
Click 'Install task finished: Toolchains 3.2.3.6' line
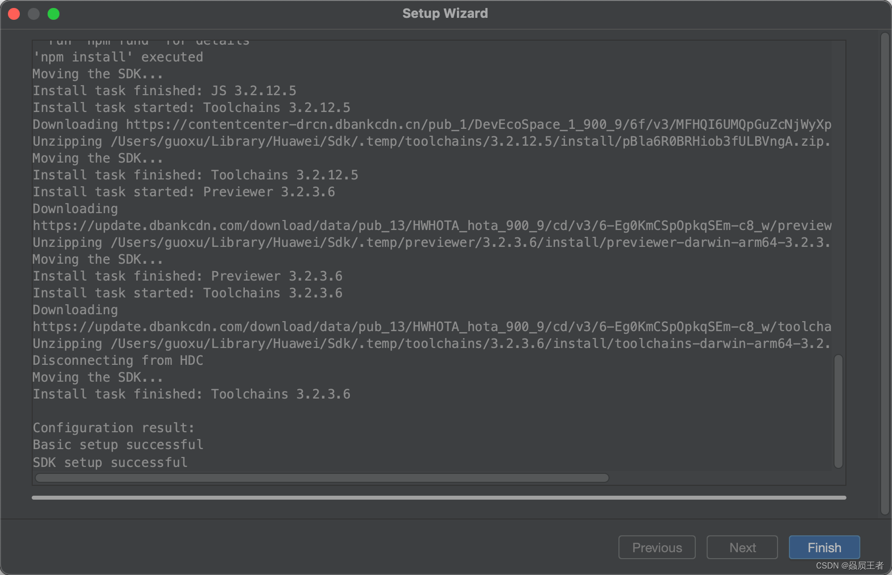(191, 394)
